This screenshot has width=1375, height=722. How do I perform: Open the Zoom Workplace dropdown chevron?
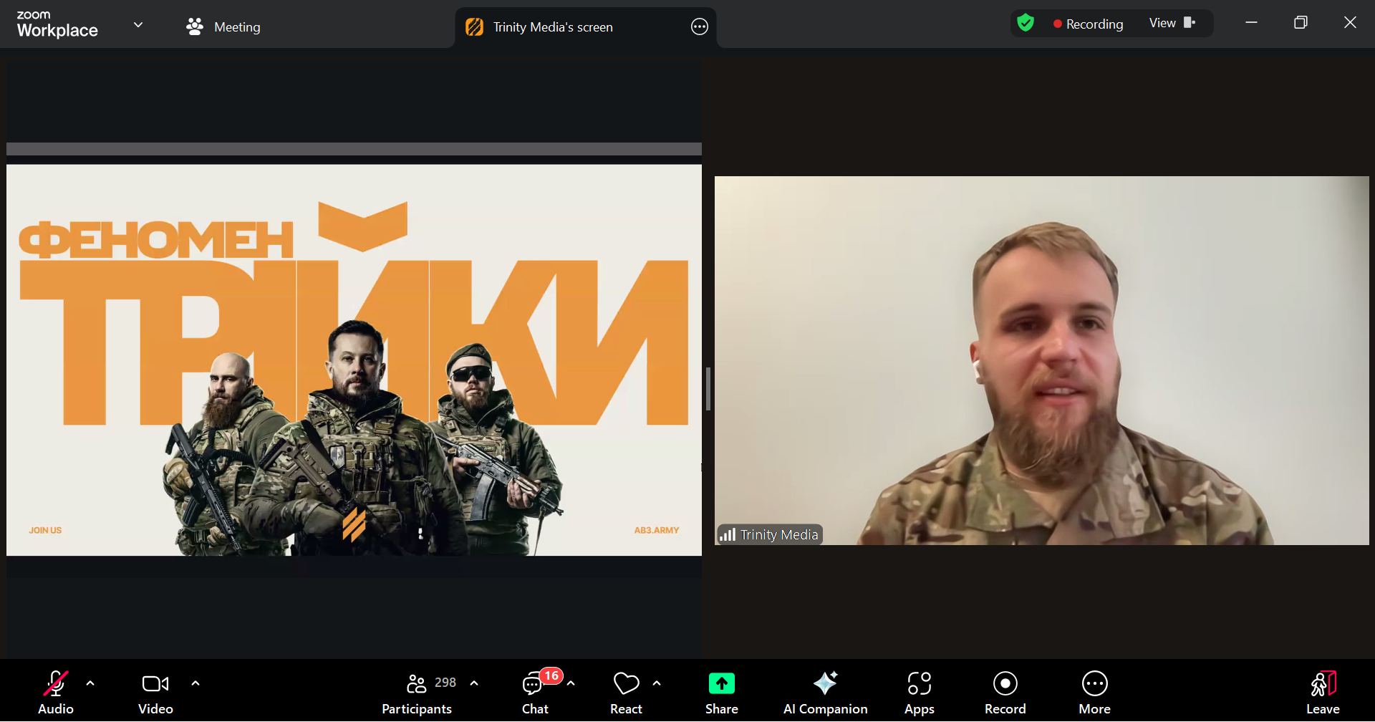pyautogui.click(x=138, y=25)
